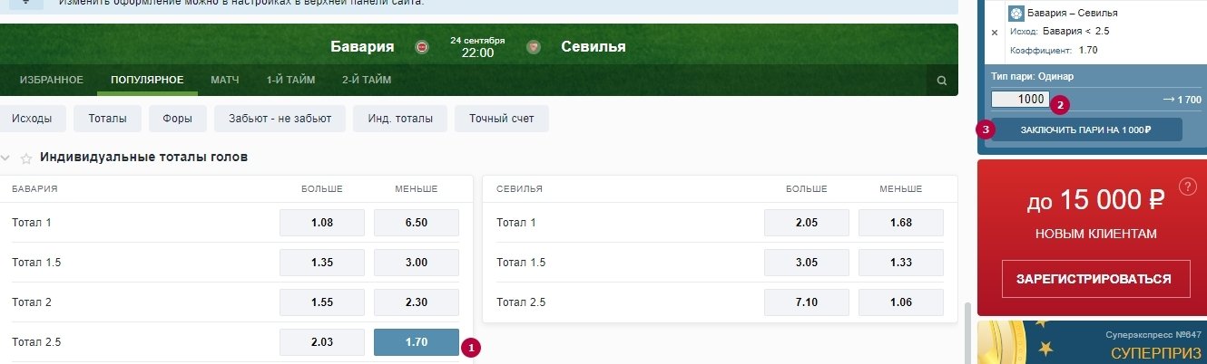Click the bet amount field showing 1000
Image resolution: width=1207 pixels, height=364 pixels.
[x=1020, y=100]
